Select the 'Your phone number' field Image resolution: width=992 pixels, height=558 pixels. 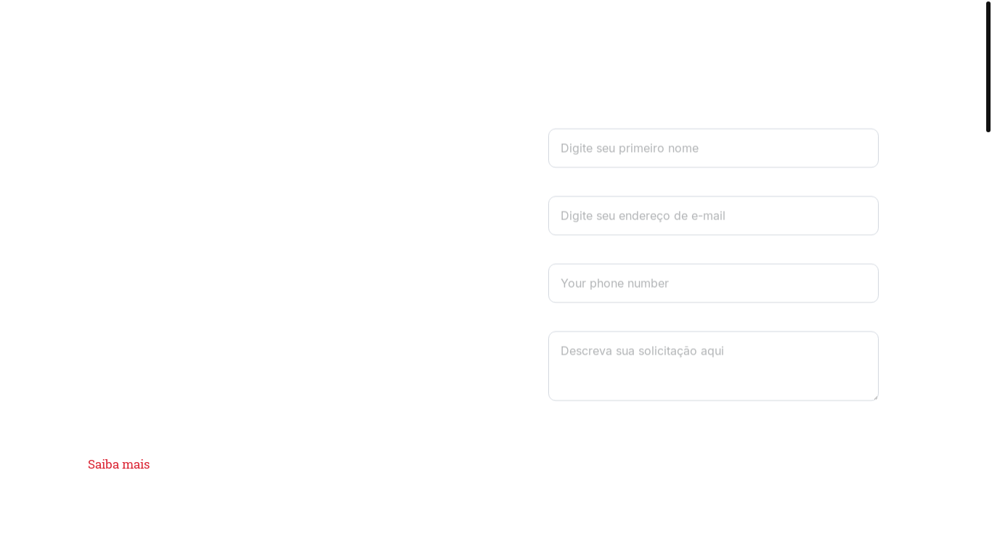pos(712,283)
